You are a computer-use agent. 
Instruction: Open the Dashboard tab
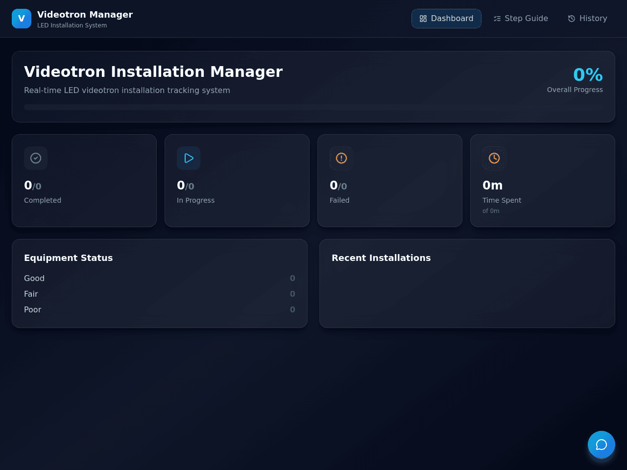446,19
